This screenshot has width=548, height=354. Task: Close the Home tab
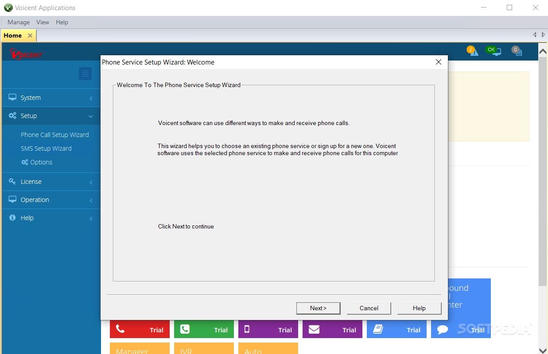point(30,35)
